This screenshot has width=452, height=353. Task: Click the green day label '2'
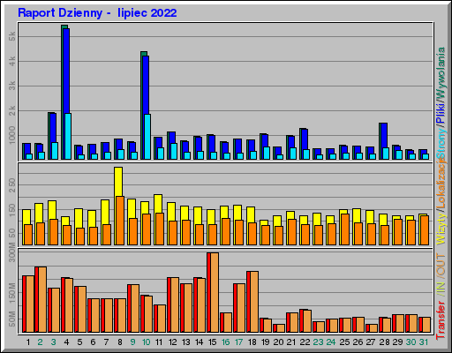click(x=40, y=342)
